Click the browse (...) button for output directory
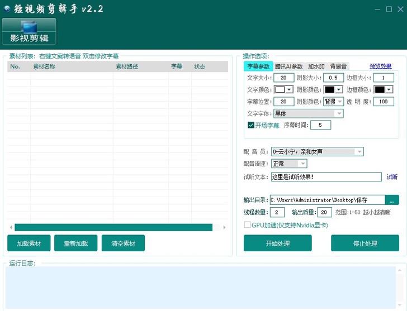The height and width of the screenshot is (311, 407). (392, 200)
